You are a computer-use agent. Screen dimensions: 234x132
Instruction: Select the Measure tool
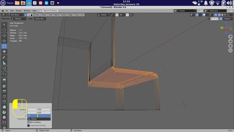(x=4, y=63)
